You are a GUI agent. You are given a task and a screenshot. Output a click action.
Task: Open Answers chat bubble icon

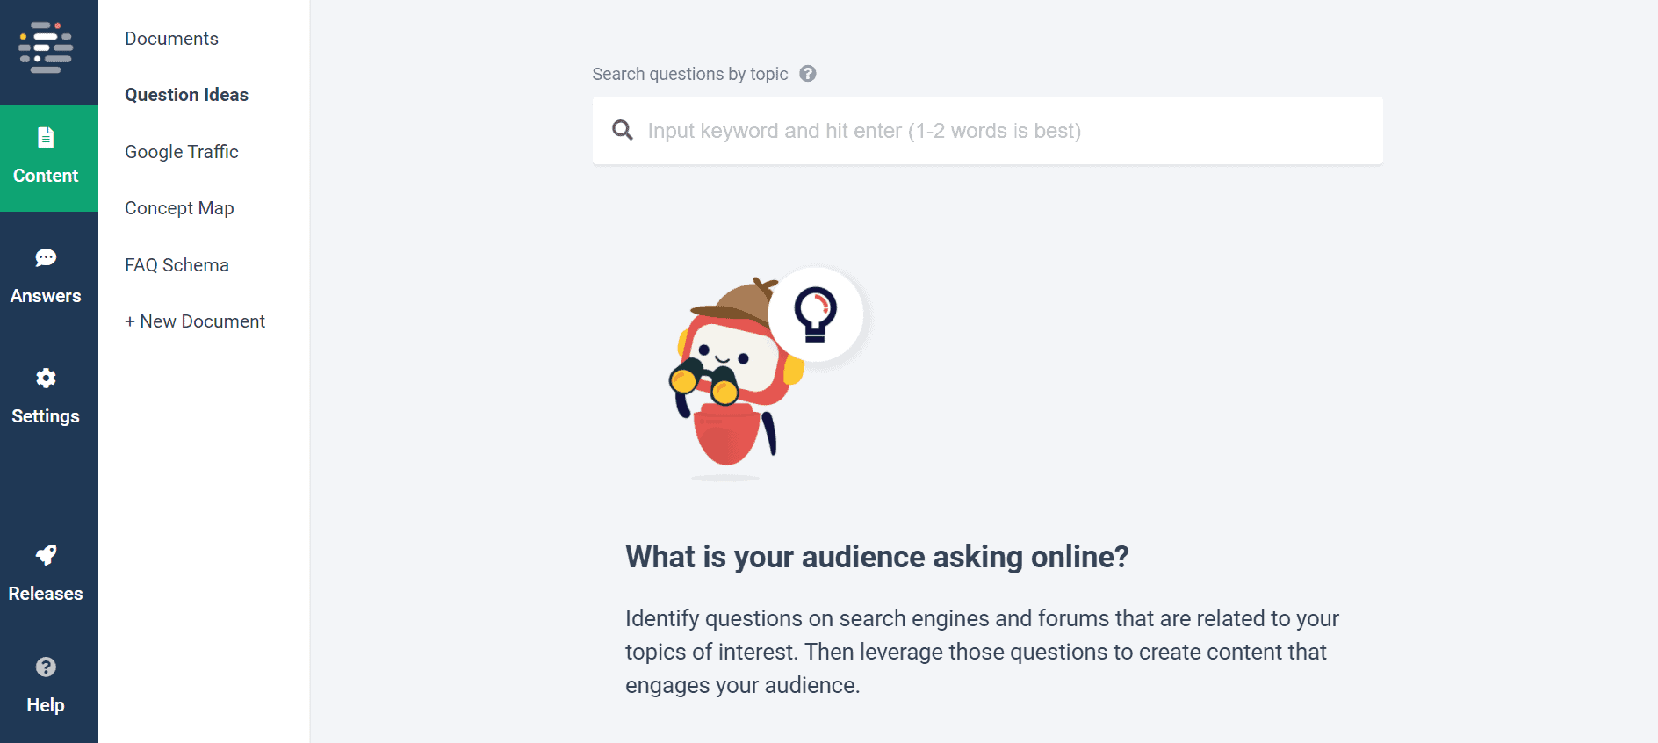point(46,257)
